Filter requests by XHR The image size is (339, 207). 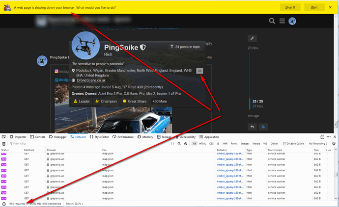click(x=225, y=144)
